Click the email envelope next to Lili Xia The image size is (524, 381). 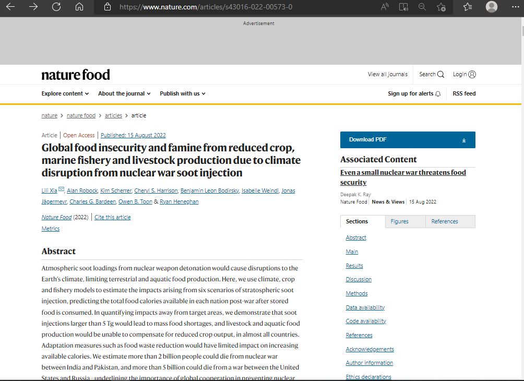coord(61,189)
